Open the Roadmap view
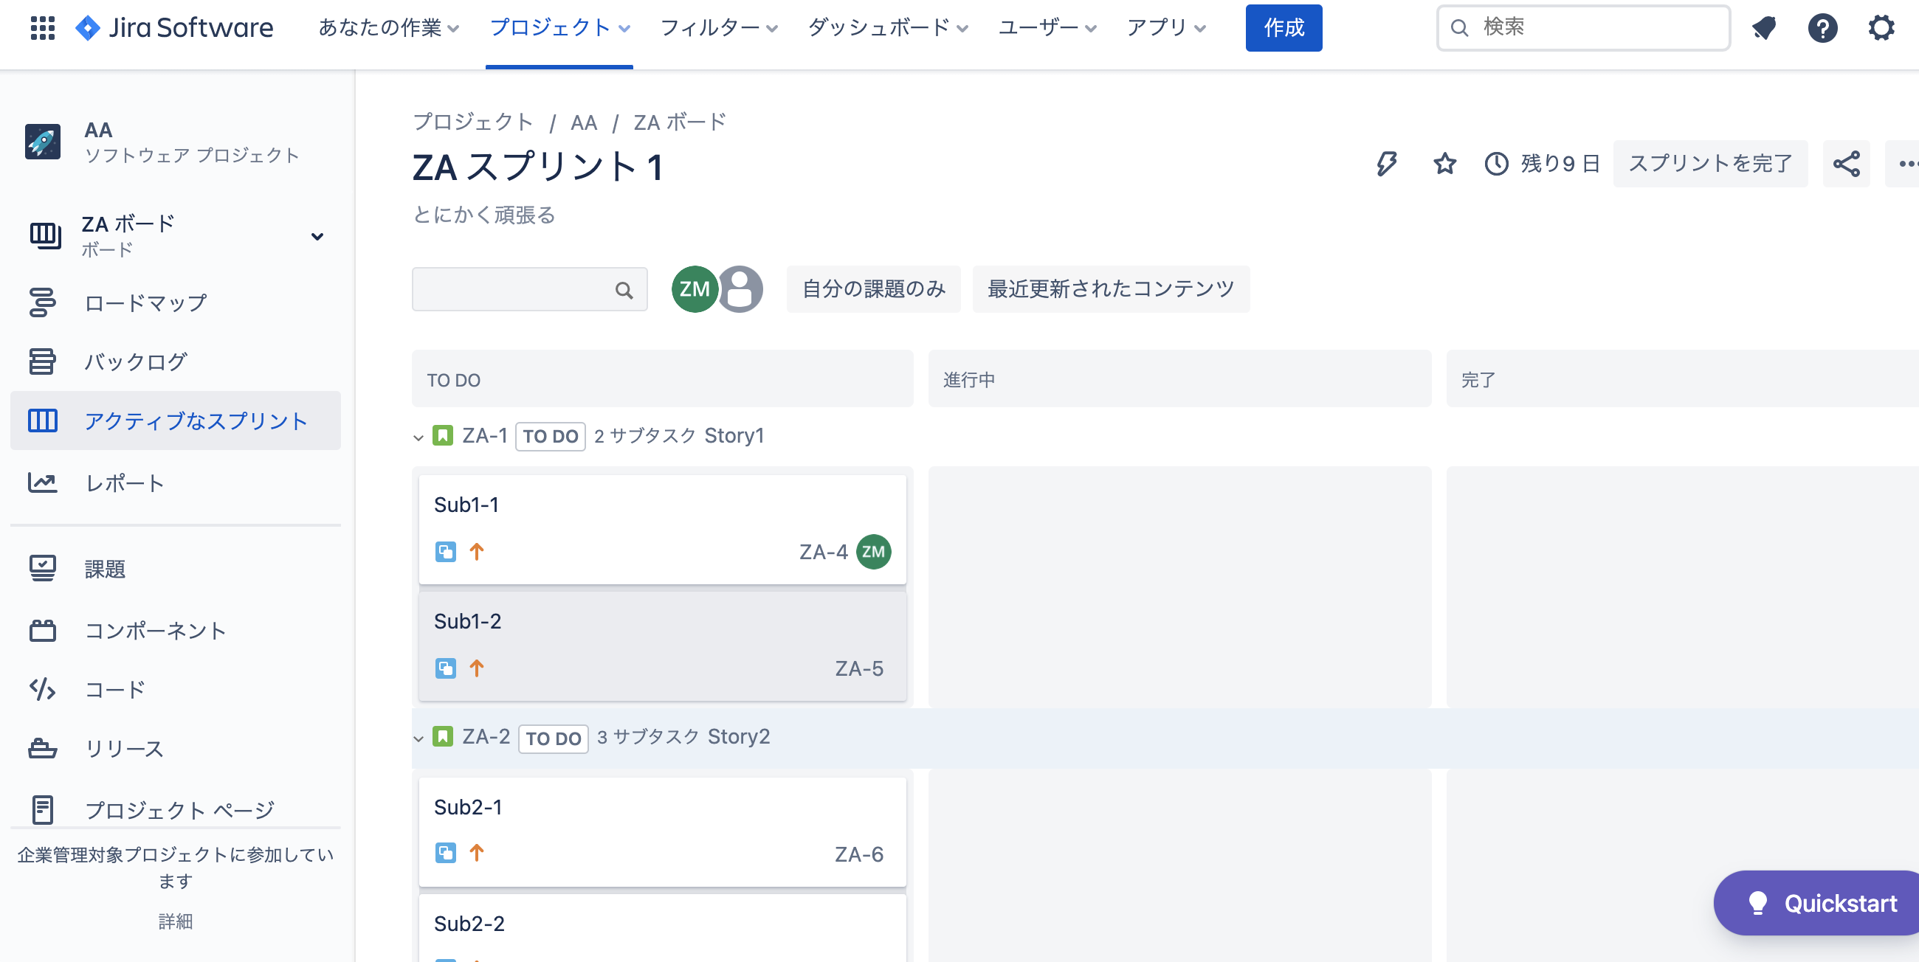The width and height of the screenshot is (1919, 962). click(x=145, y=302)
